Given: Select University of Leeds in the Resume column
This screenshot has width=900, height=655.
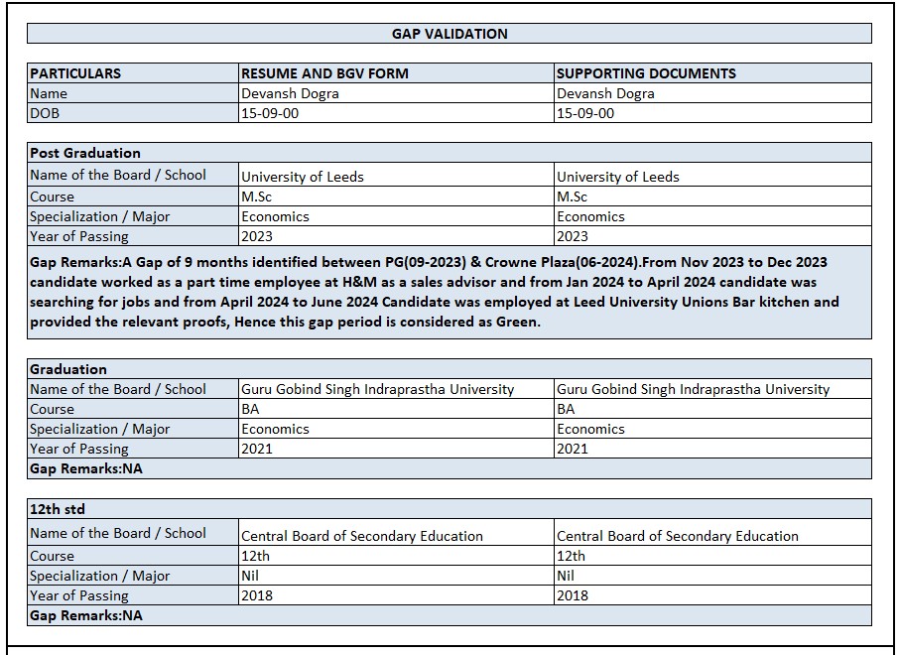Looking at the screenshot, I should pos(303,177).
